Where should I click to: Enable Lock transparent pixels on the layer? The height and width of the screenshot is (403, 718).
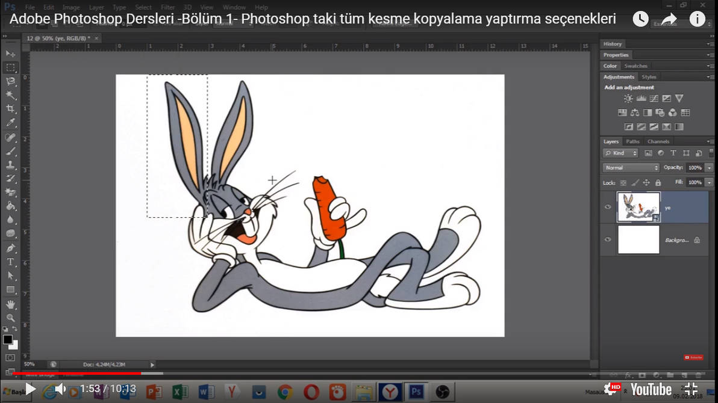pos(623,181)
